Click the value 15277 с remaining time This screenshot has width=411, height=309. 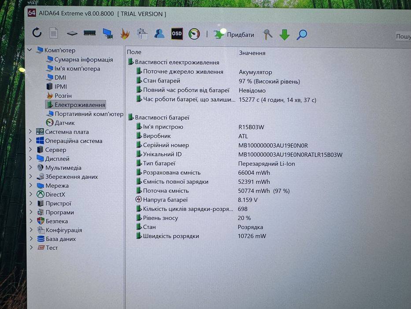pos(278,100)
